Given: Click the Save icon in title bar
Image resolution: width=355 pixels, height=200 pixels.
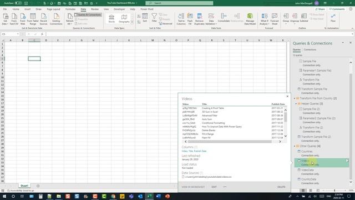Looking at the screenshot, I should (x=26, y=3).
